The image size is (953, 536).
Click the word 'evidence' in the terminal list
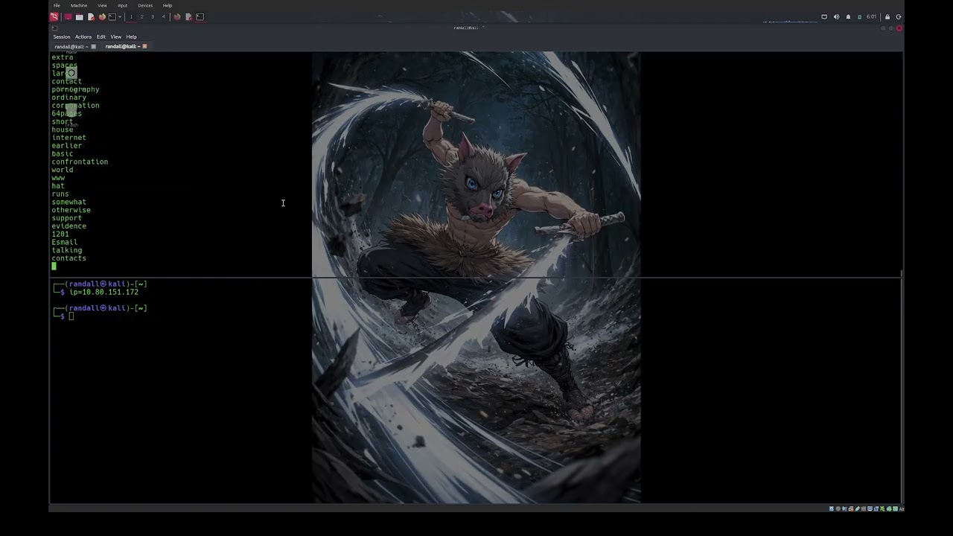tap(68, 226)
